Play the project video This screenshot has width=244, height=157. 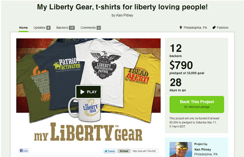coord(89,92)
